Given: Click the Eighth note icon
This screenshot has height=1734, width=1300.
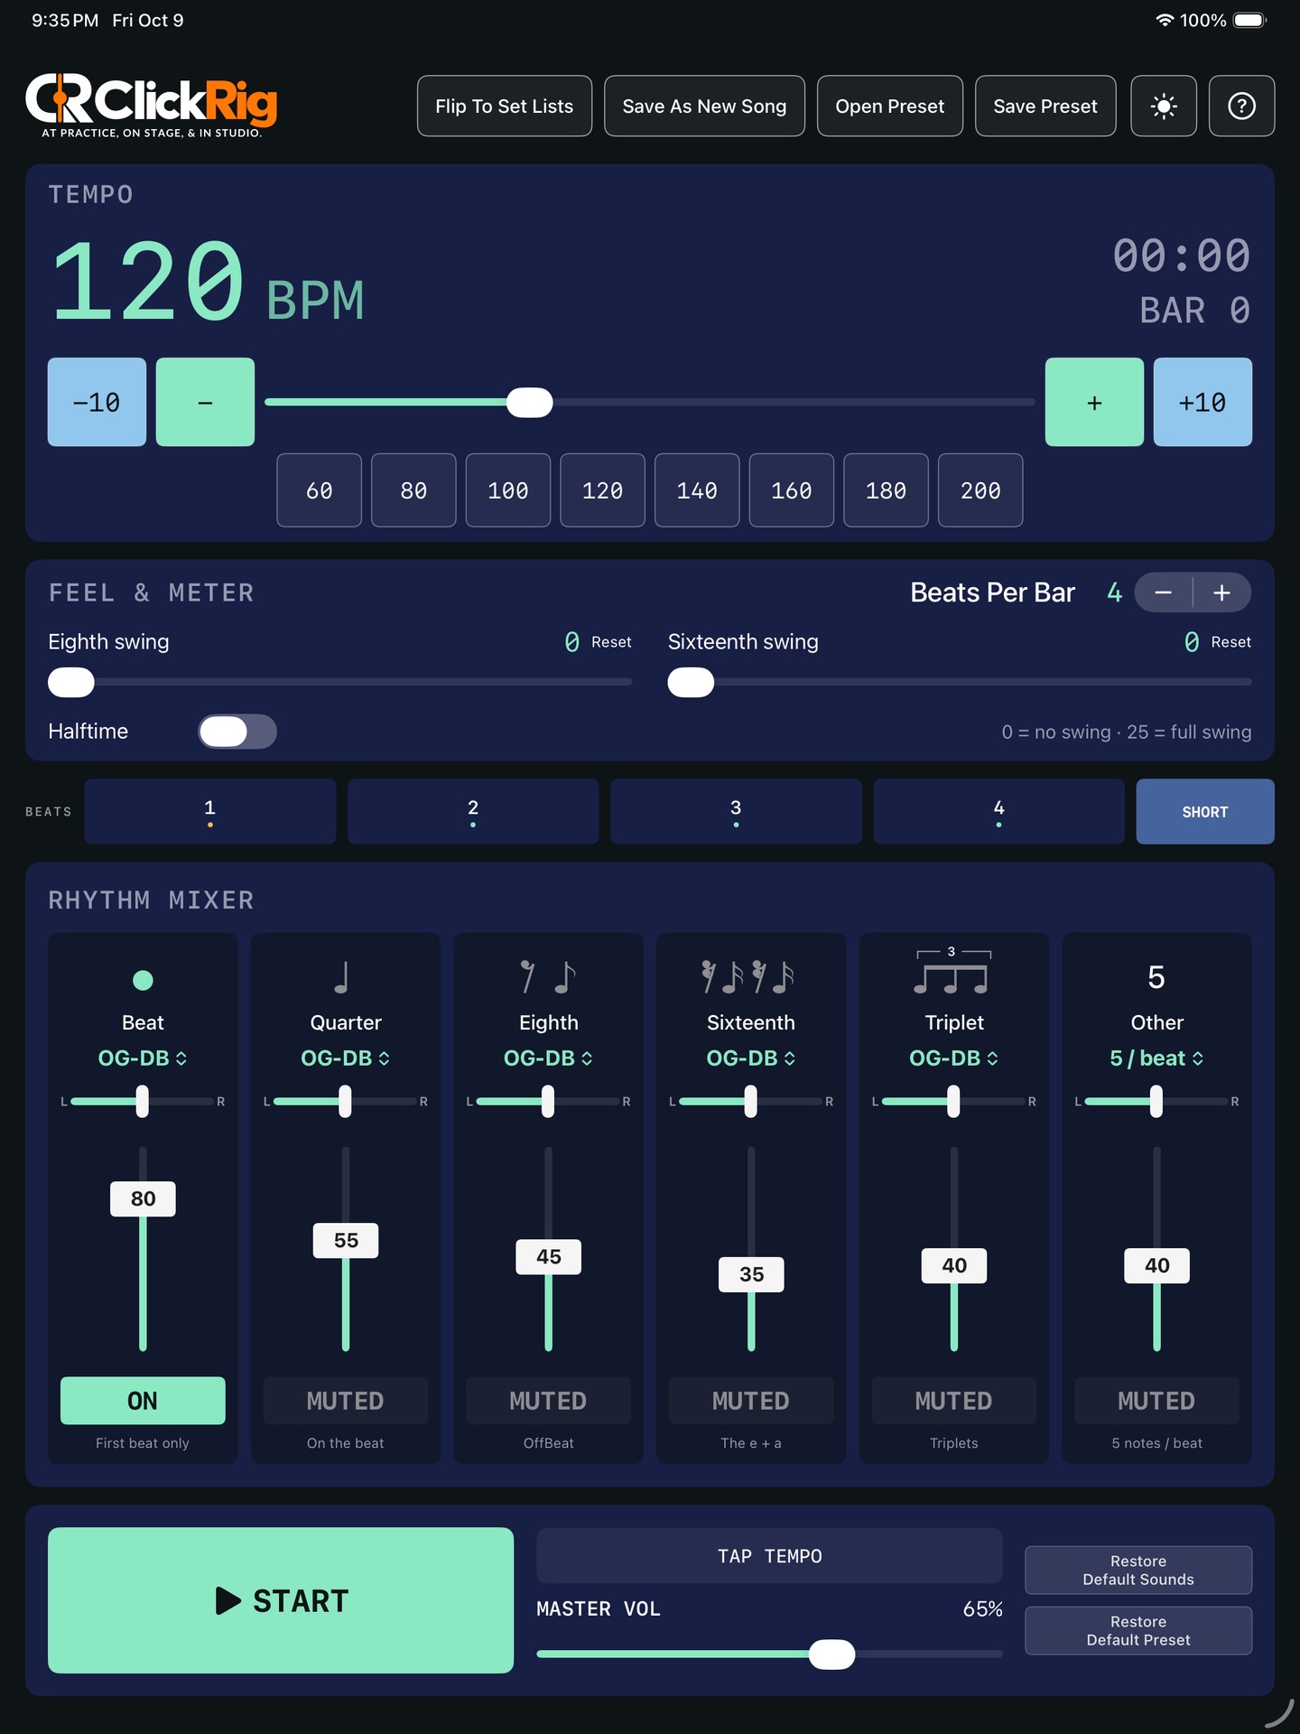Looking at the screenshot, I should [548, 977].
